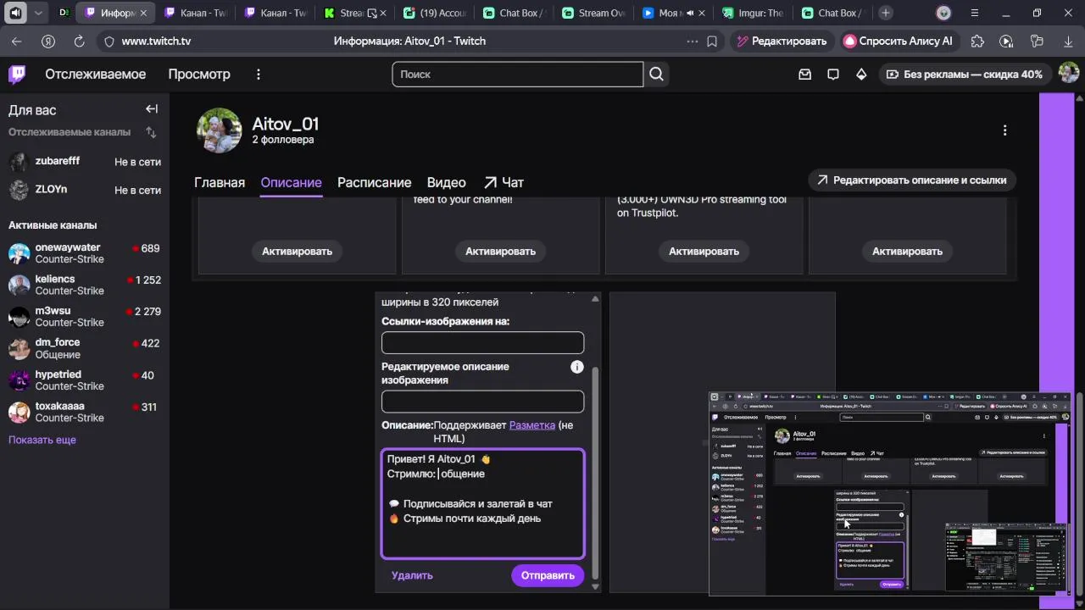Click inside the panel description text area
The width and height of the screenshot is (1085, 610).
coord(482,504)
